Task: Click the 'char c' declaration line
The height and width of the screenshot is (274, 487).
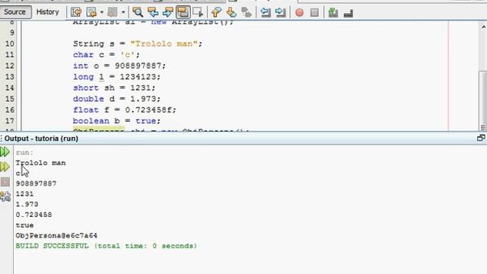Action: [x=107, y=55]
